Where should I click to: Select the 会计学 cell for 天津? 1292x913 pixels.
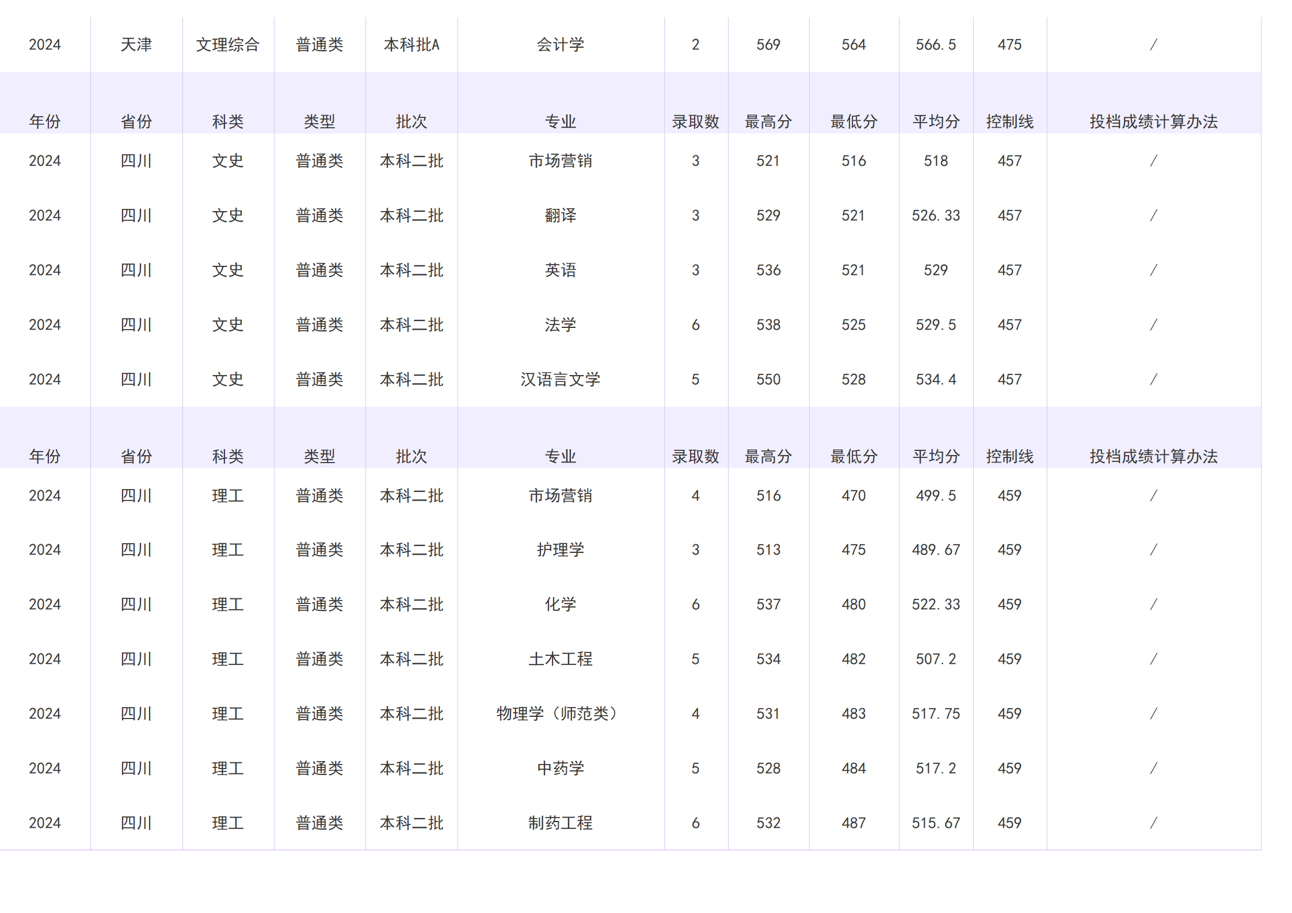click(561, 44)
